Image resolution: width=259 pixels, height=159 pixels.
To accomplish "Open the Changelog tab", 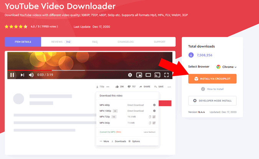I will coord(125,42).
